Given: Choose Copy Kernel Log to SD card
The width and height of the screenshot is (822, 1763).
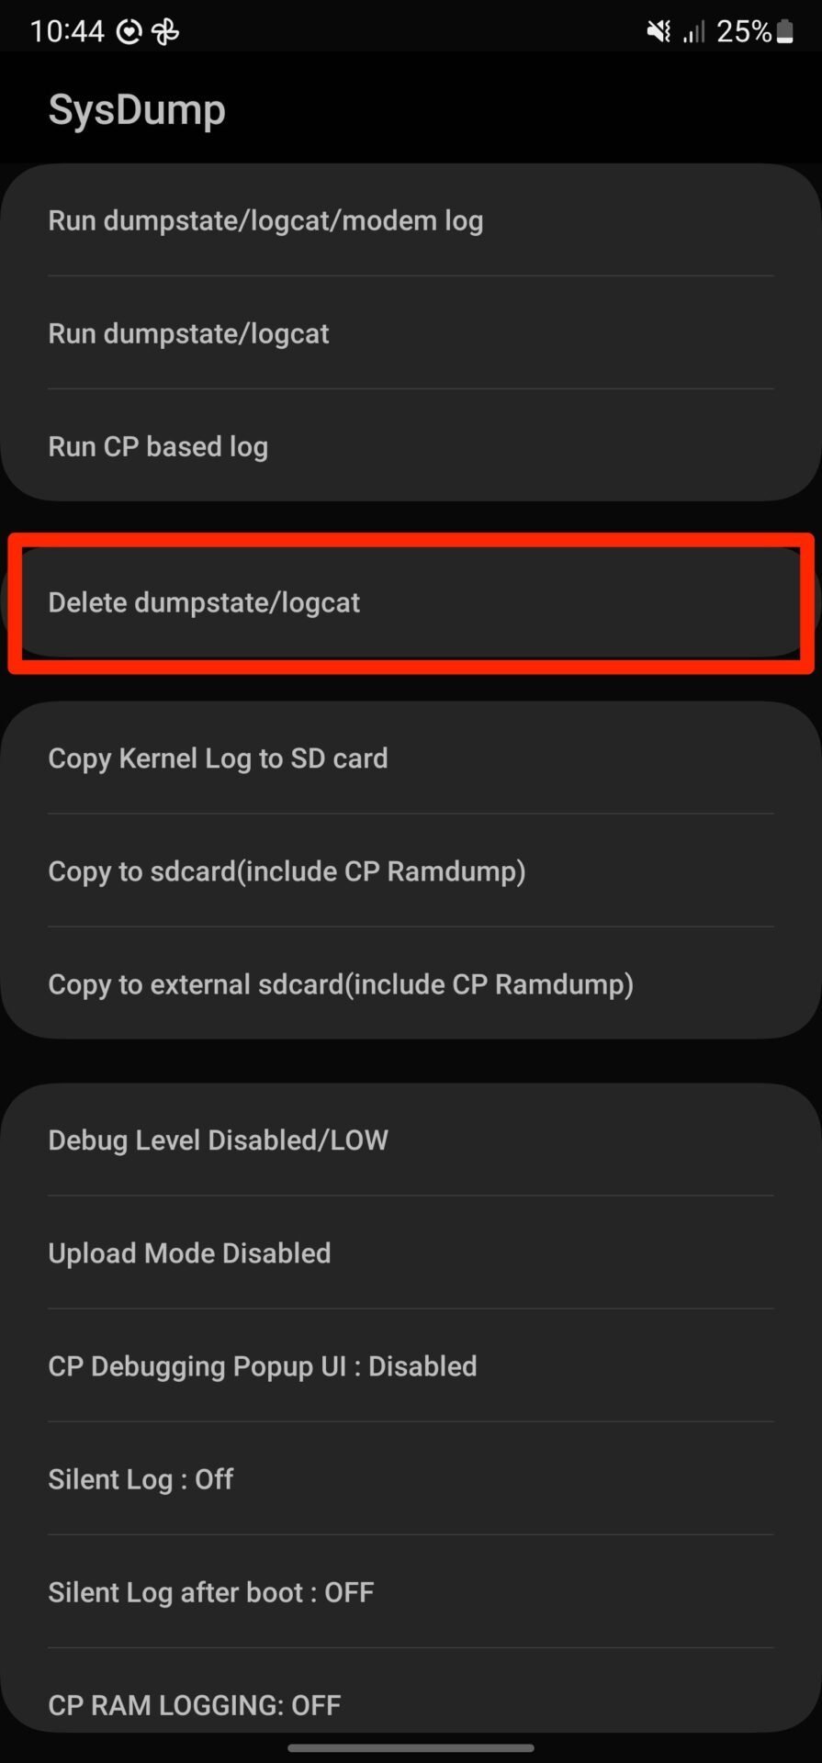Looking at the screenshot, I should [x=411, y=758].
